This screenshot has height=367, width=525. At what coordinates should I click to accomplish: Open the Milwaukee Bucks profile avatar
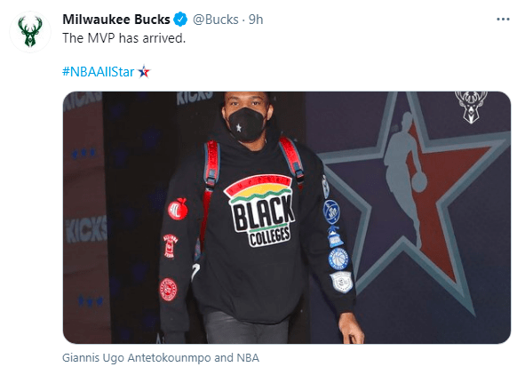click(x=30, y=32)
